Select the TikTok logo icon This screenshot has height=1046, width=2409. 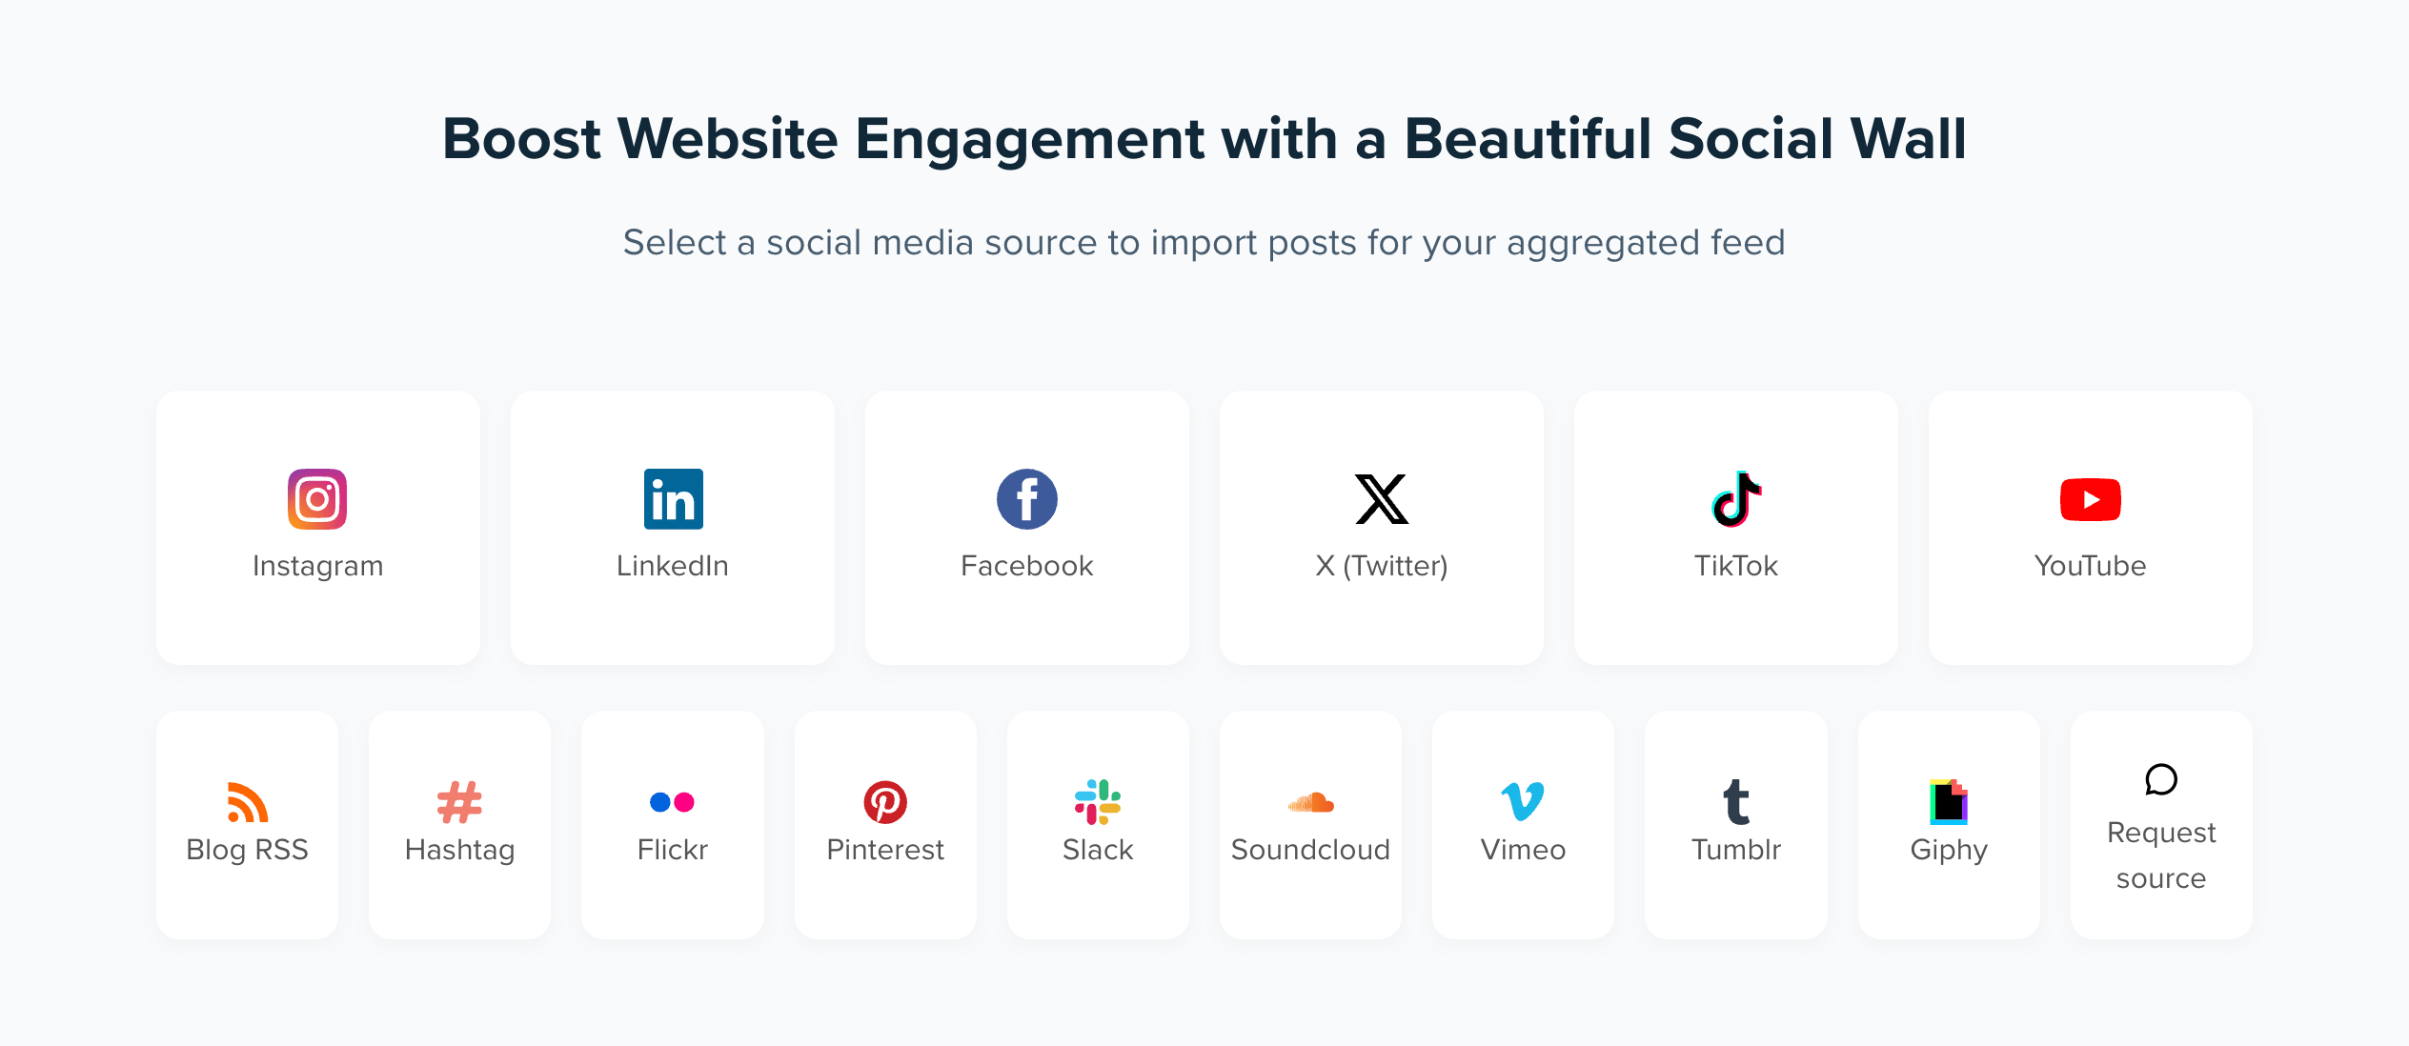[x=1736, y=499]
